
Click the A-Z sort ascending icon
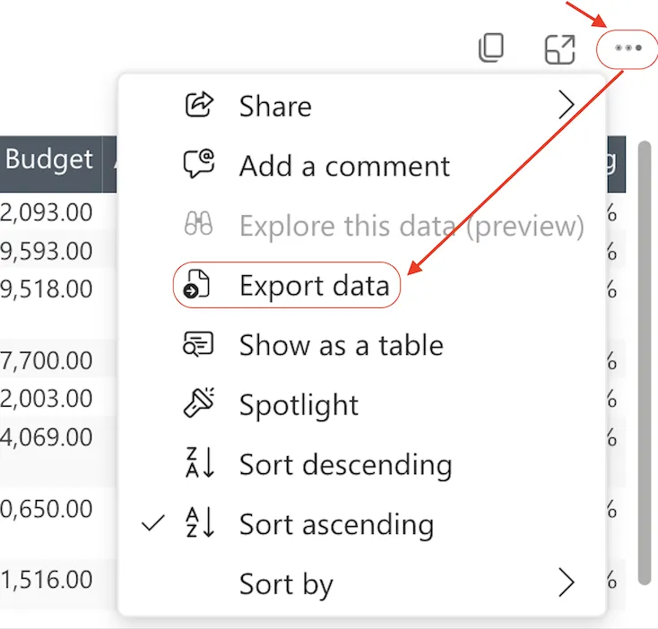[200, 522]
